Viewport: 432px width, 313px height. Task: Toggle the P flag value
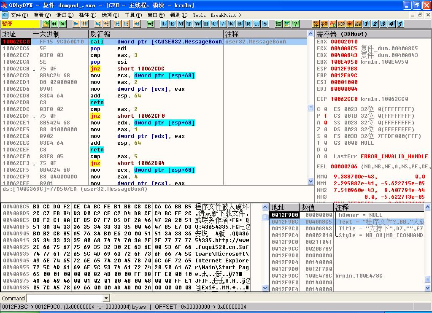coord(325,116)
